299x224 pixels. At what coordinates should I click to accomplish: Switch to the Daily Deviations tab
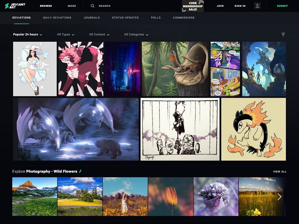point(57,18)
